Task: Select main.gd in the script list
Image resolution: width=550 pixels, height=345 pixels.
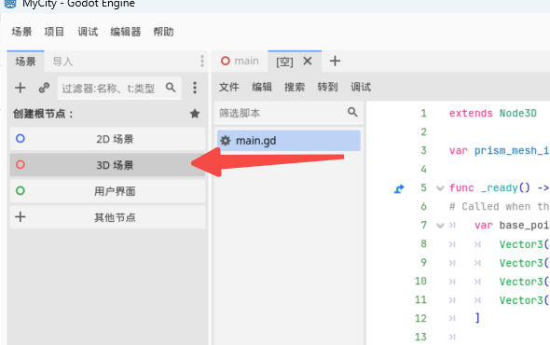Action: point(289,141)
